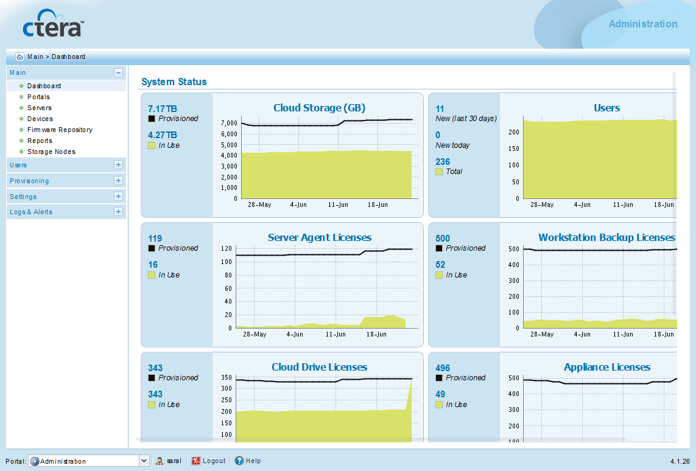The image size is (696, 471).
Task: Click the Cloud Storage (GB) chart title
Action: click(319, 108)
